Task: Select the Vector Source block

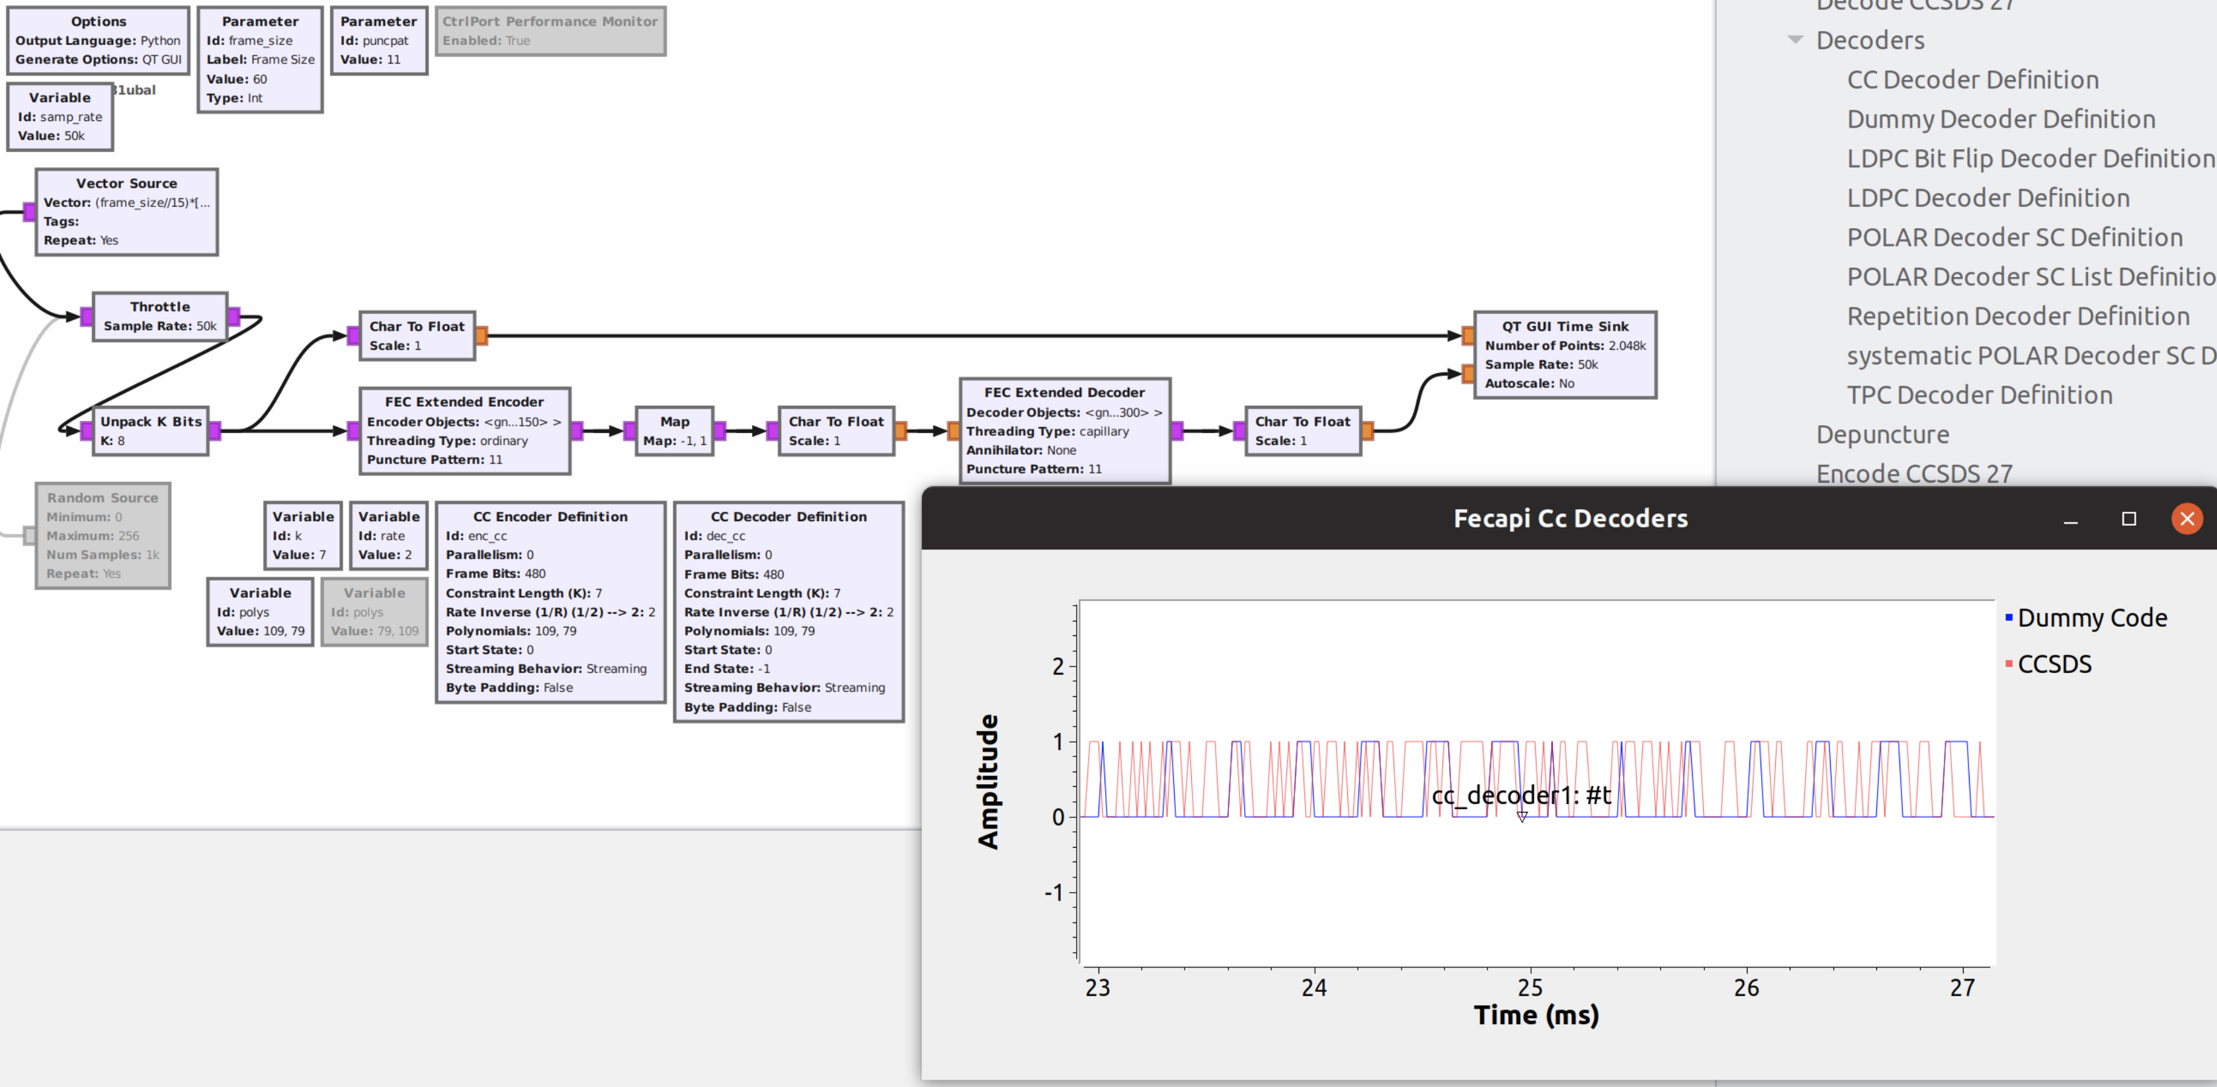Action: (x=126, y=210)
